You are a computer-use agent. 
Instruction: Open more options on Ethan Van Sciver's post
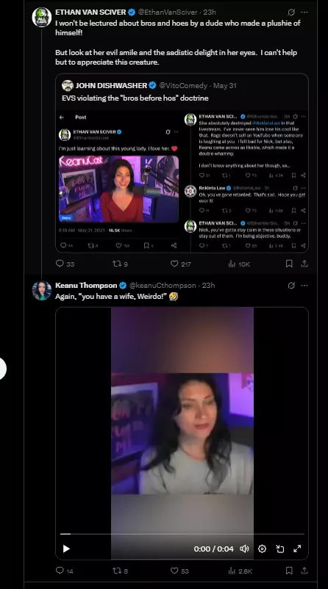[304, 12]
